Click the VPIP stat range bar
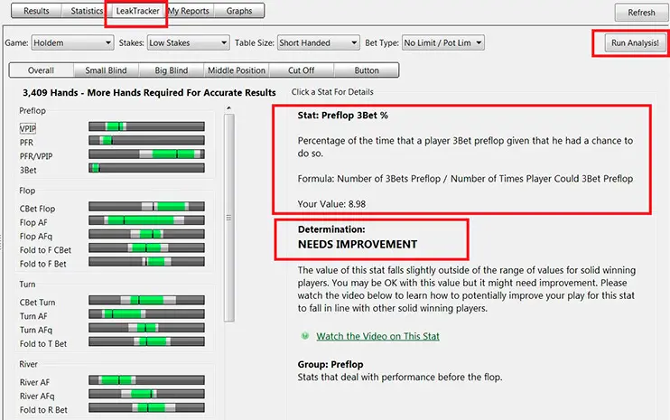This screenshot has width=670, height=420. (x=146, y=127)
